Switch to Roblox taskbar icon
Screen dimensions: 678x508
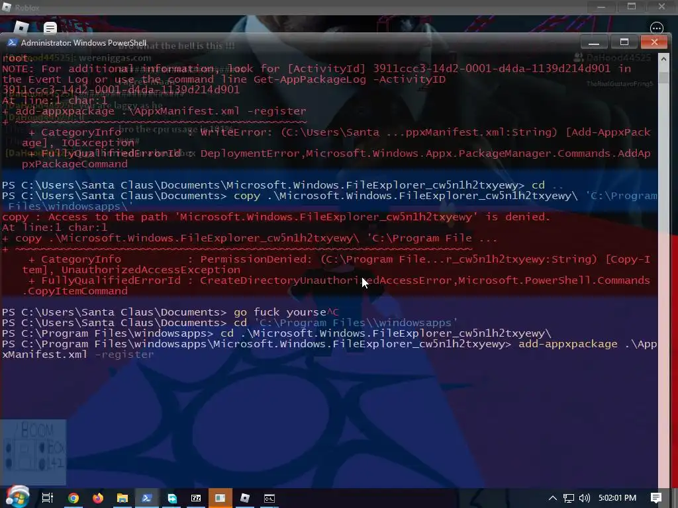(245, 498)
